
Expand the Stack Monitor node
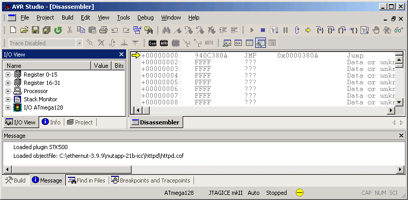coord(8,99)
